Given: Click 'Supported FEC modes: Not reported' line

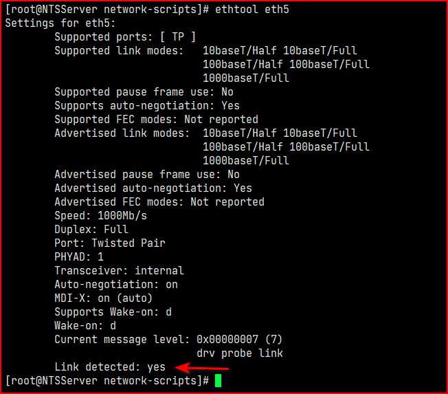Looking at the screenshot, I should click(156, 119).
